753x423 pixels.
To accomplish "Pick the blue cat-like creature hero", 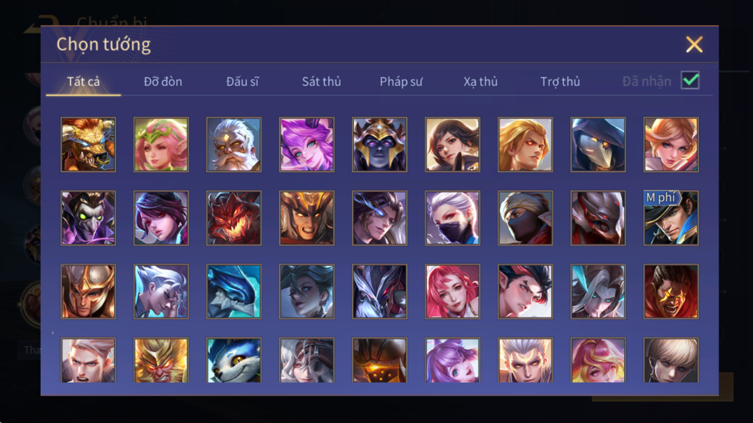I will [x=233, y=361].
